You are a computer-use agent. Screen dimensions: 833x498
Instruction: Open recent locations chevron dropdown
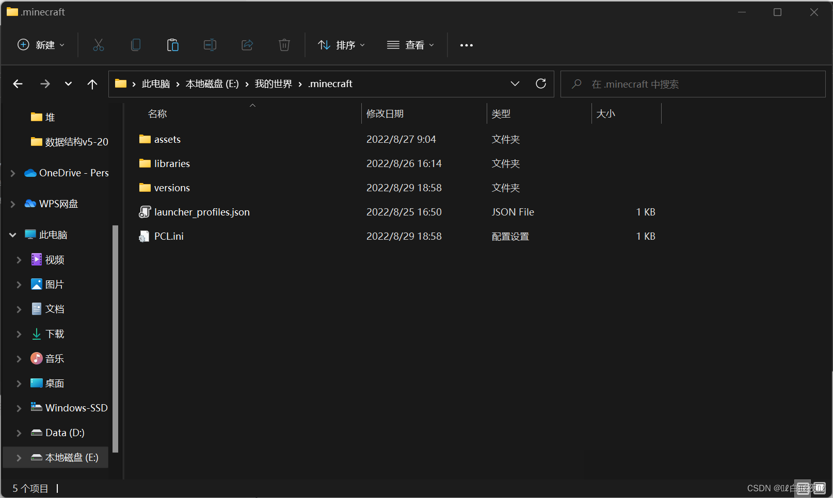pos(68,84)
